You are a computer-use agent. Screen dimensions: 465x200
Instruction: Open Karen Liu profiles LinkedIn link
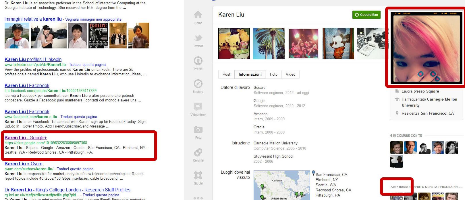point(33,59)
